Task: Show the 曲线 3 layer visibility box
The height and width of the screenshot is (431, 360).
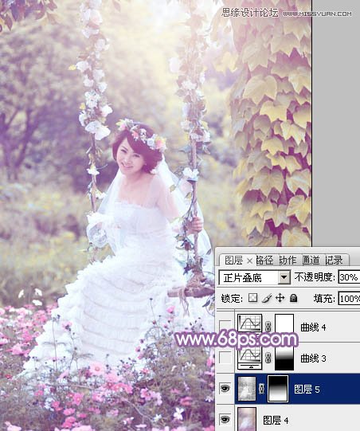Action: pyautogui.click(x=225, y=358)
